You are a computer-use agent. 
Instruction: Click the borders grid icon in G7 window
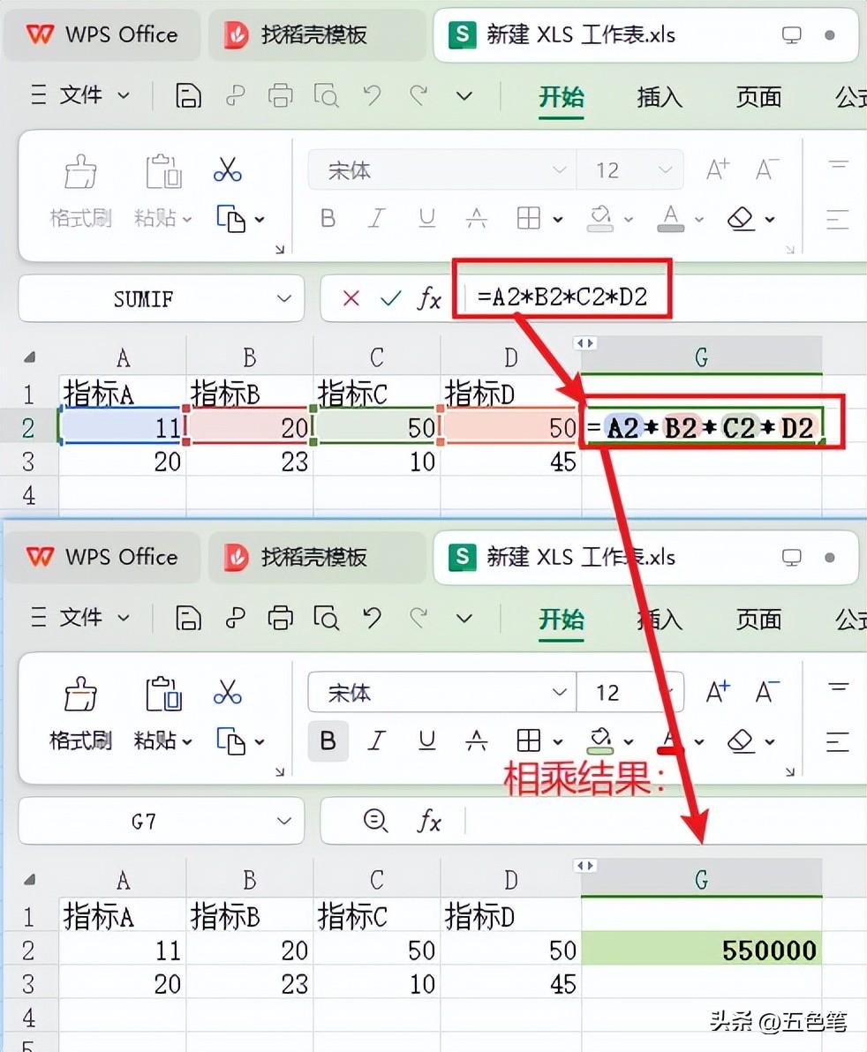pyautogui.click(x=528, y=740)
